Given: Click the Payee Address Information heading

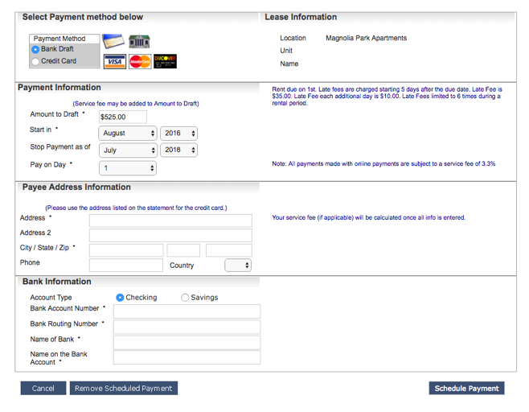Looking at the screenshot, I should click(x=76, y=187).
